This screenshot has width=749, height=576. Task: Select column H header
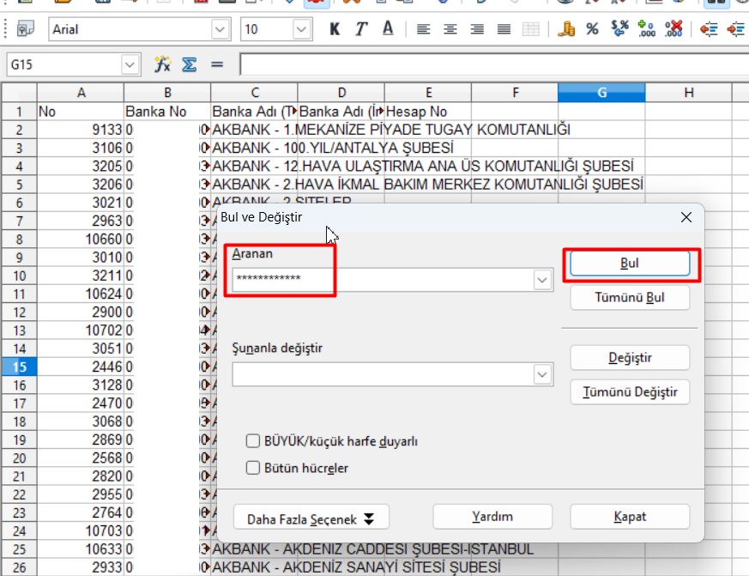point(688,93)
